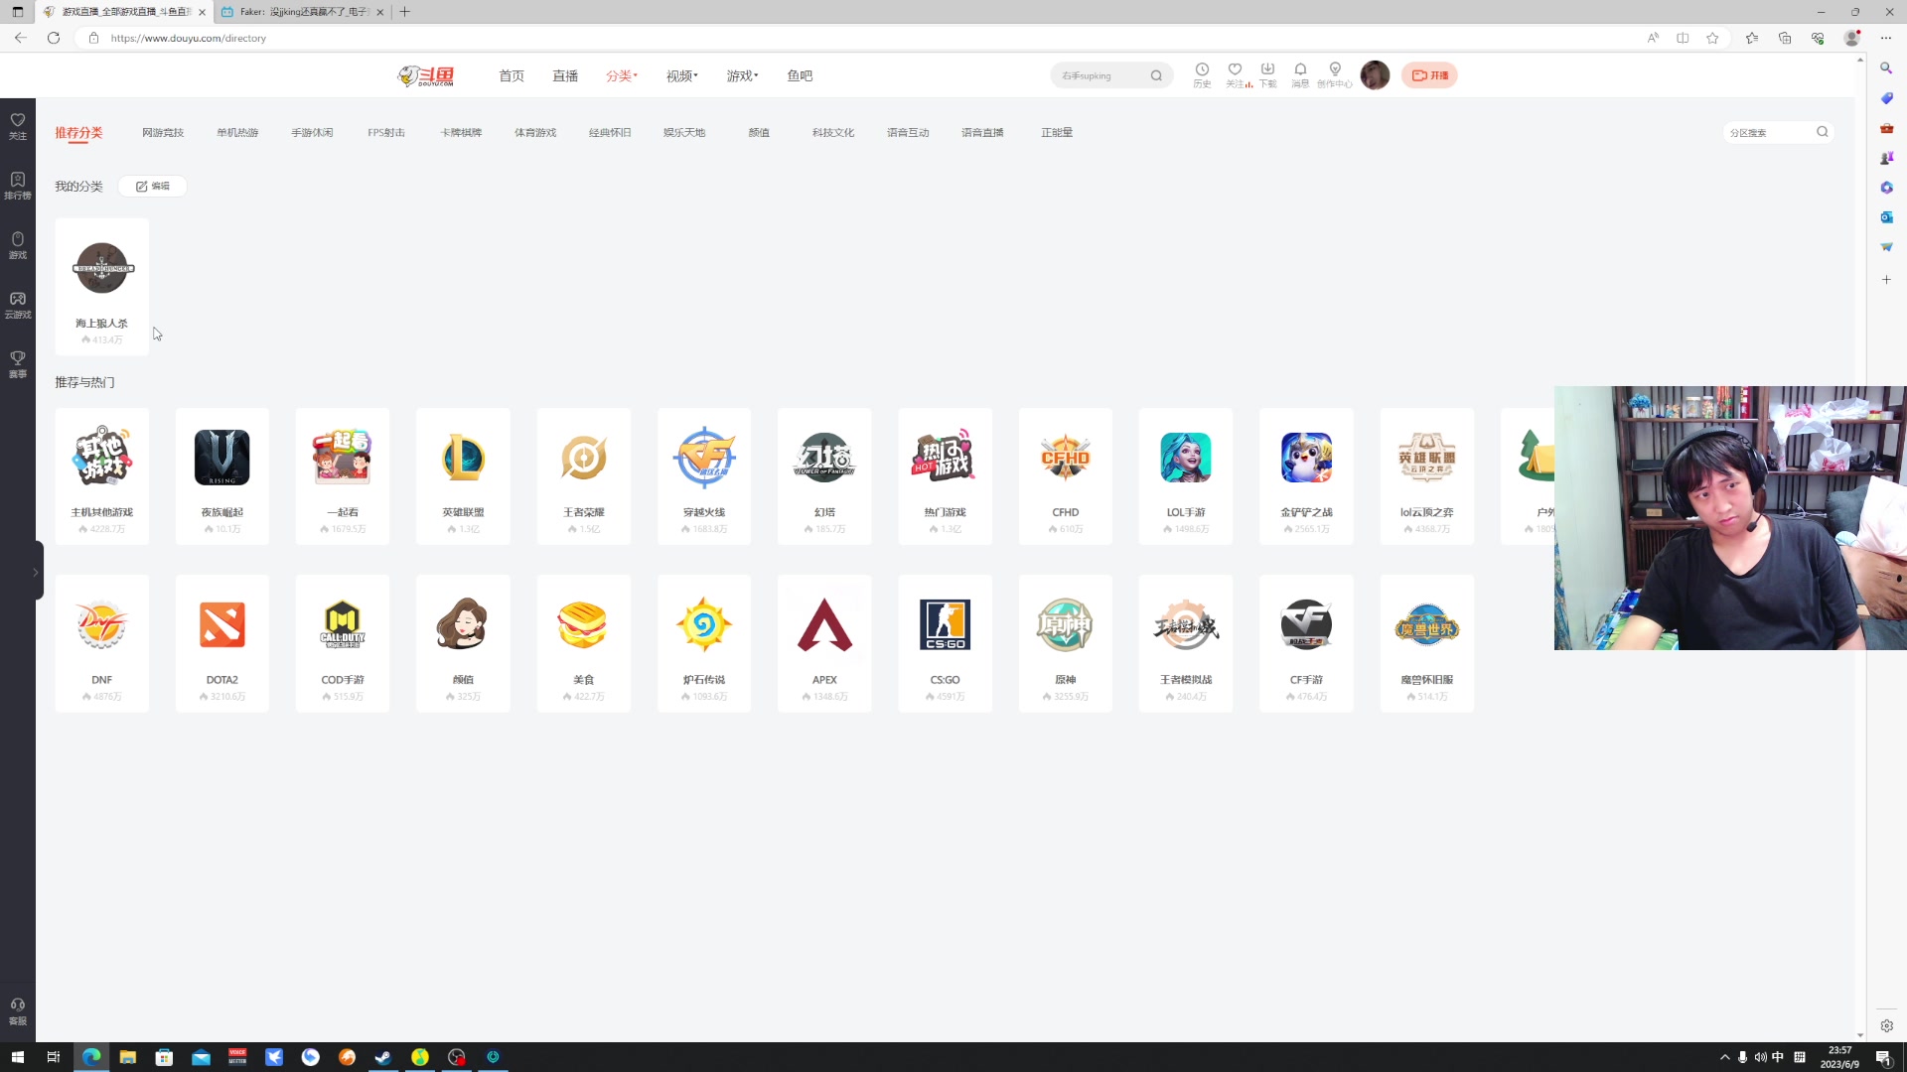
Task: Open the 炉石传说 category card
Action: point(704,643)
